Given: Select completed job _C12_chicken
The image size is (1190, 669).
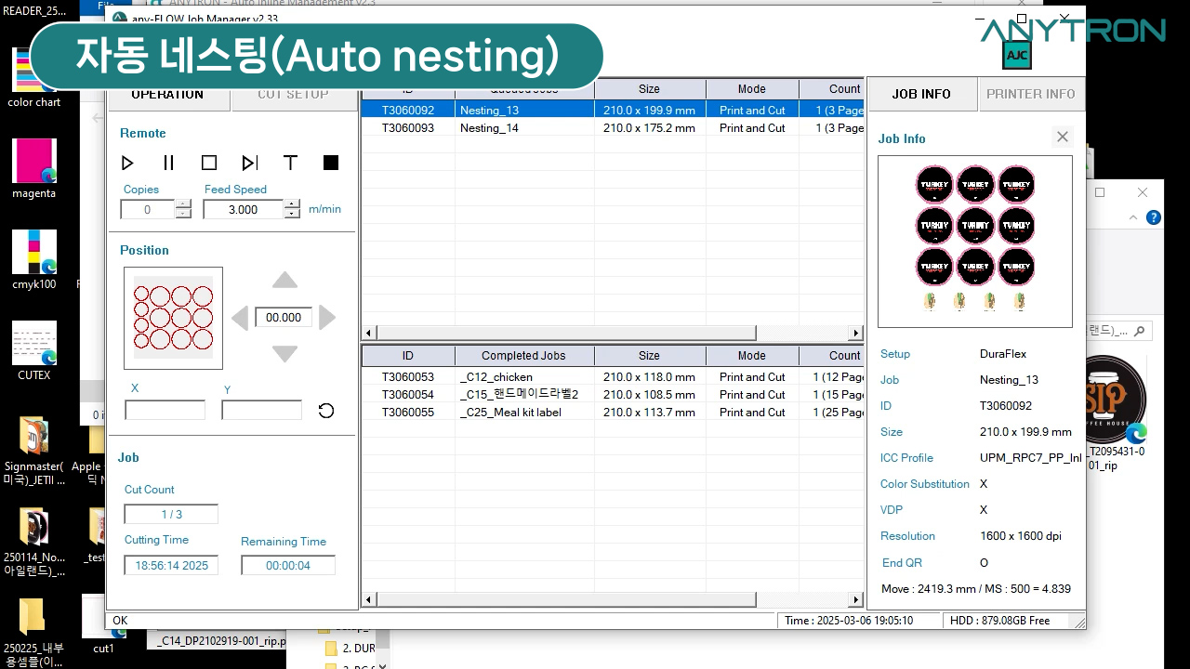Looking at the screenshot, I should point(613,376).
